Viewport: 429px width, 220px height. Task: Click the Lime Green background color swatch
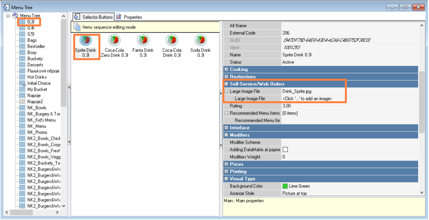[285, 186]
